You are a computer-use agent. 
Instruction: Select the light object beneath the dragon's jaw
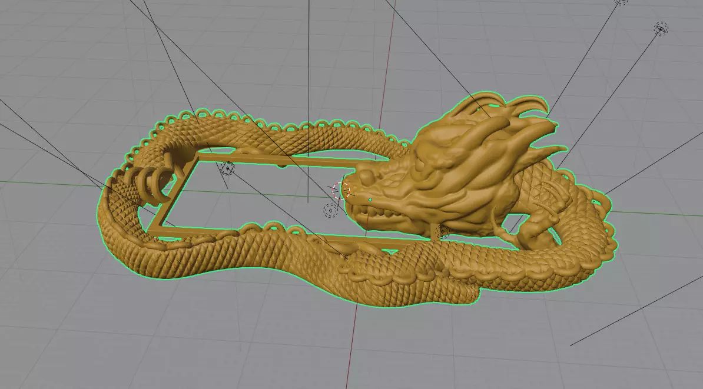[442, 232]
